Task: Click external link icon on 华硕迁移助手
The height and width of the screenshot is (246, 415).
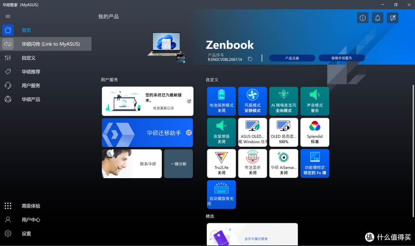Action: (x=189, y=133)
